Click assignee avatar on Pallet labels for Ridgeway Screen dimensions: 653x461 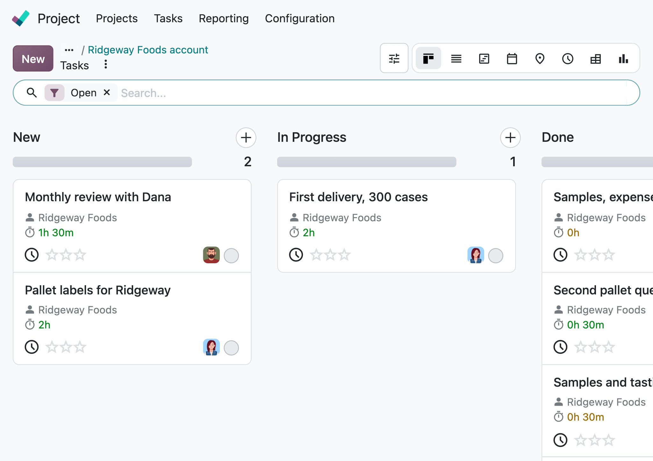coord(211,347)
